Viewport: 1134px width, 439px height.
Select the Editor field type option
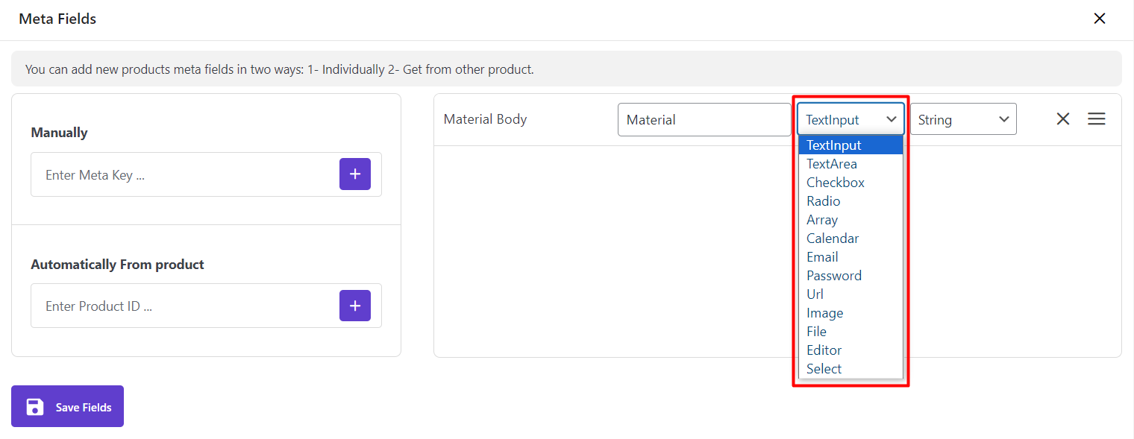[x=824, y=350]
